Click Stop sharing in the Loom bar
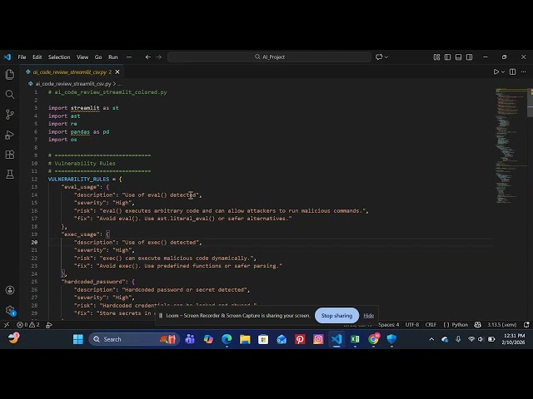 tap(336, 316)
